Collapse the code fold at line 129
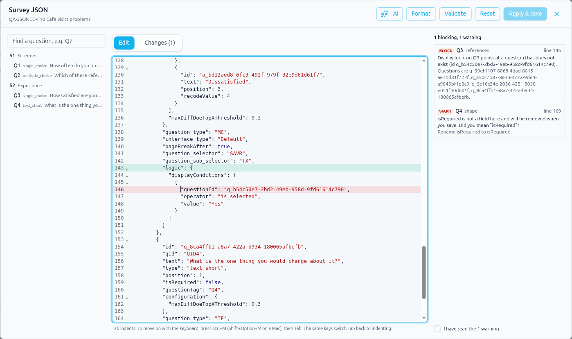Viewport: 572px width, 339px height. (127, 68)
